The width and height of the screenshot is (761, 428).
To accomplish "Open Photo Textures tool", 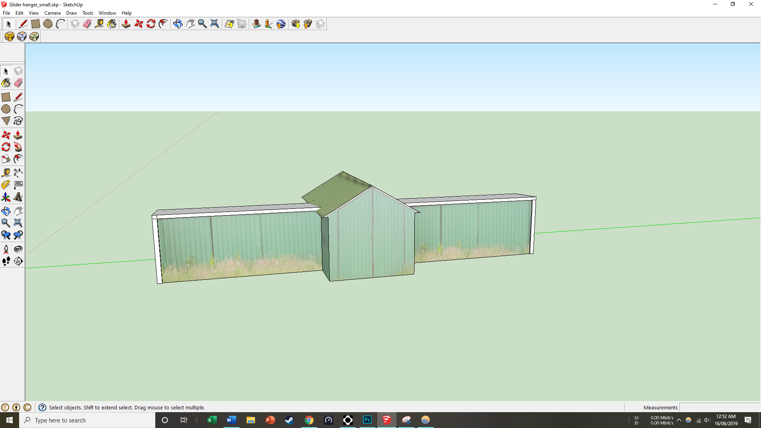I will pos(268,24).
